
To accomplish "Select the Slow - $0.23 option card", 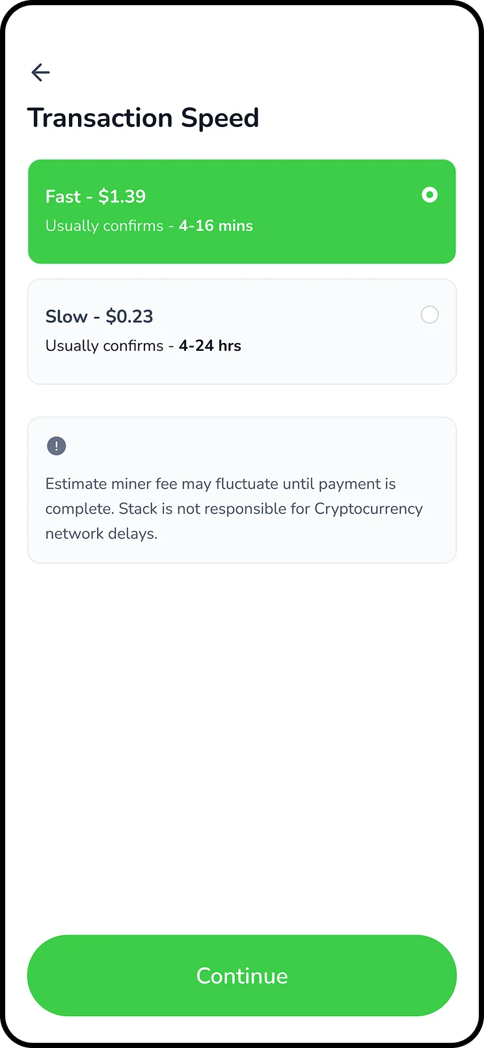I will (x=242, y=331).
